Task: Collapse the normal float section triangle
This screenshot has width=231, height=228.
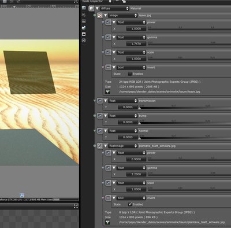Action: click(106, 131)
